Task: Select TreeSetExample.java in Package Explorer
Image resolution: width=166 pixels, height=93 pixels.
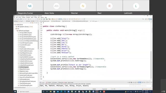Action: (x=26, y=85)
